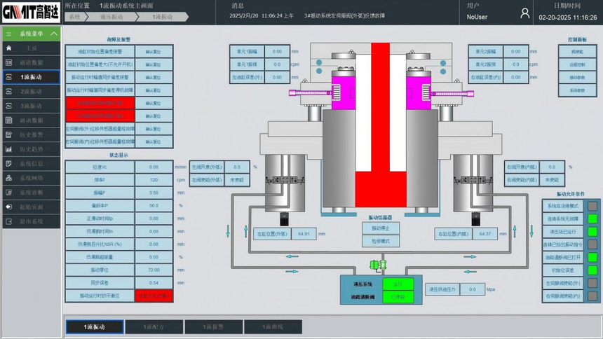Switch to the 1流曲线 bottom tab
Image resolution: width=603 pixels, height=339 pixels.
point(273,326)
